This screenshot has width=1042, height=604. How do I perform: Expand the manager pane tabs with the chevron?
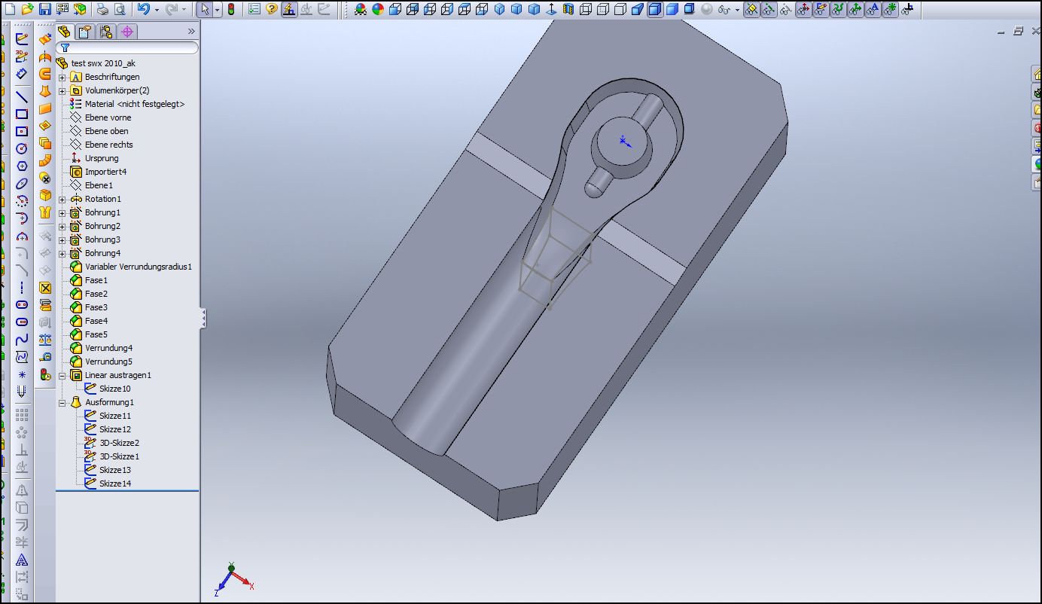tap(191, 32)
